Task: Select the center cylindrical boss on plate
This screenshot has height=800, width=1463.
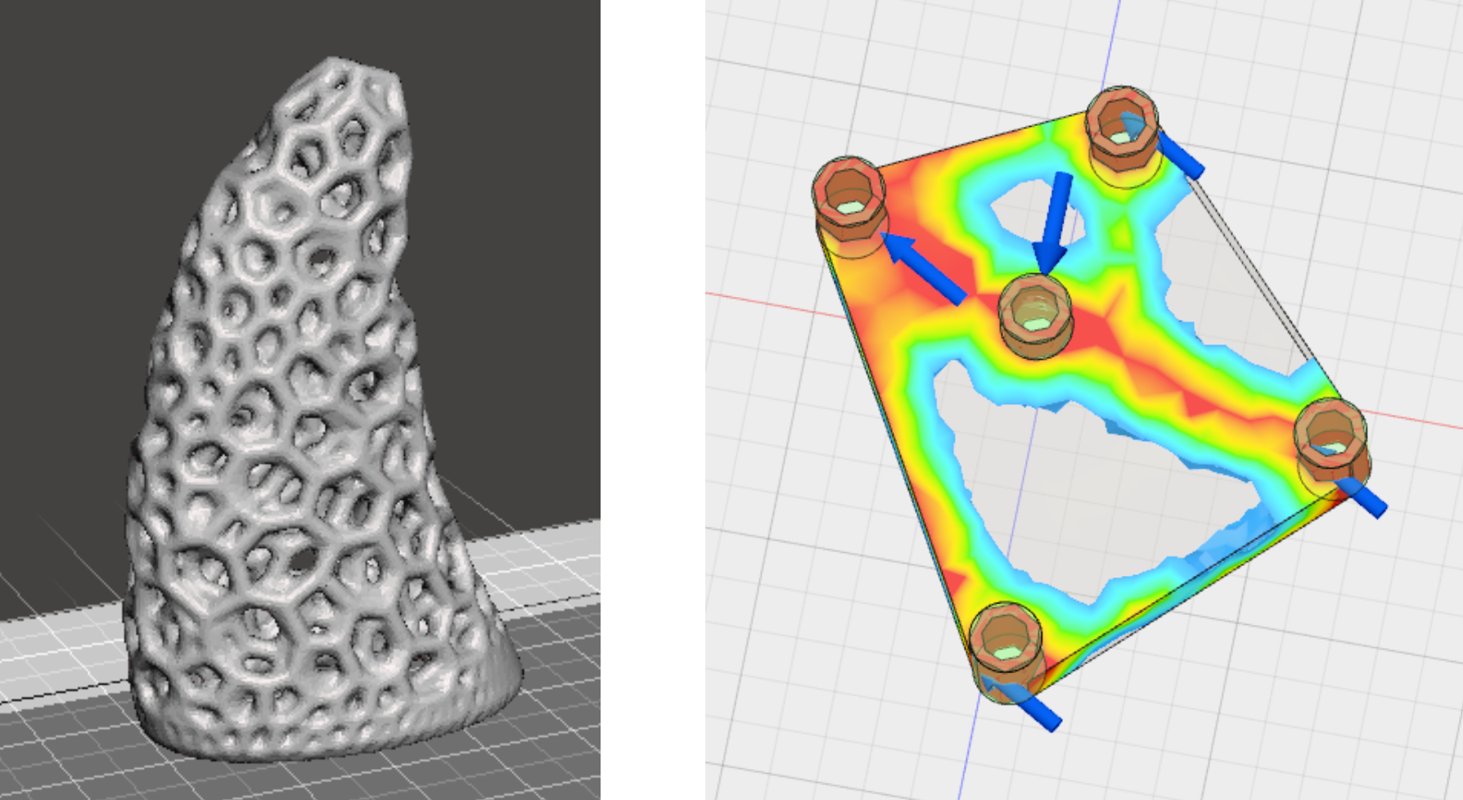Action: pos(1035,316)
